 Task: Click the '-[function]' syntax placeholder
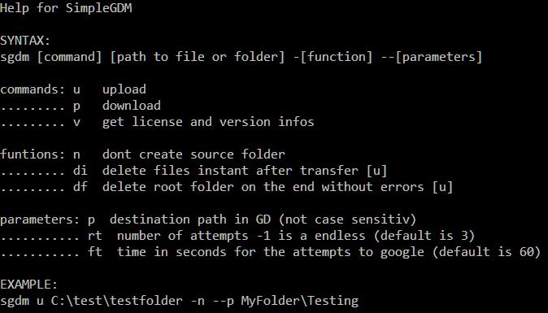pyautogui.click(x=333, y=57)
